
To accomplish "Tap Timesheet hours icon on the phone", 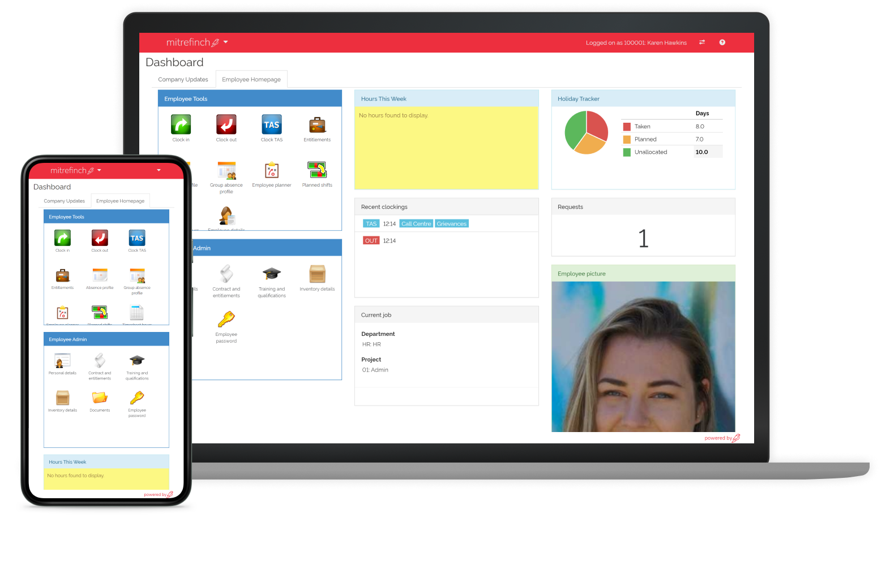I will 137,313.
